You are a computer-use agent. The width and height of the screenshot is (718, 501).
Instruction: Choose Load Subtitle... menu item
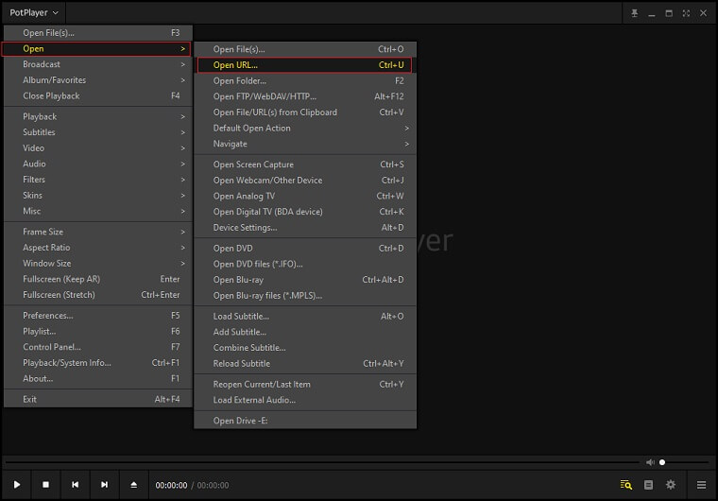click(x=305, y=317)
